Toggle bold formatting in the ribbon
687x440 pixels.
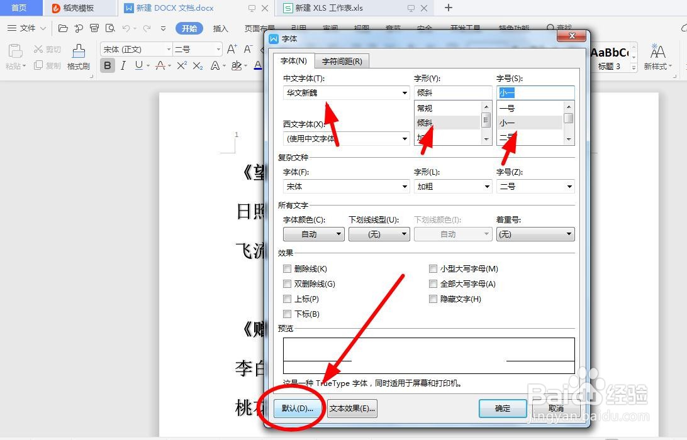point(108,65)
